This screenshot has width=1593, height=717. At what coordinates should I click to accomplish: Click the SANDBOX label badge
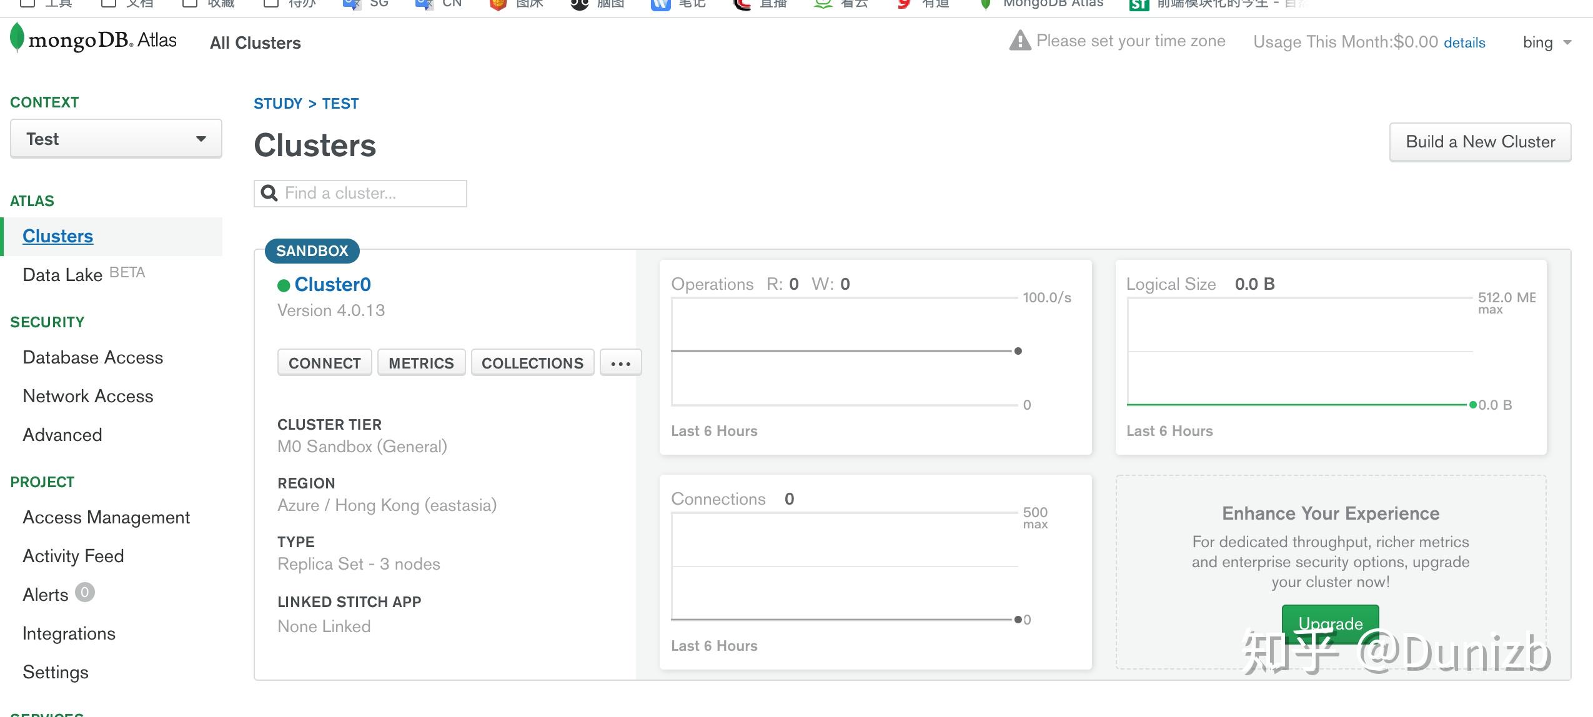click(x=312, y=250)
